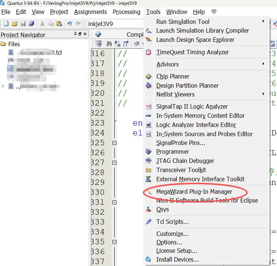This screenshot has height=266, width=277.
Task: Open the Project menu
Action: [59, 12]
